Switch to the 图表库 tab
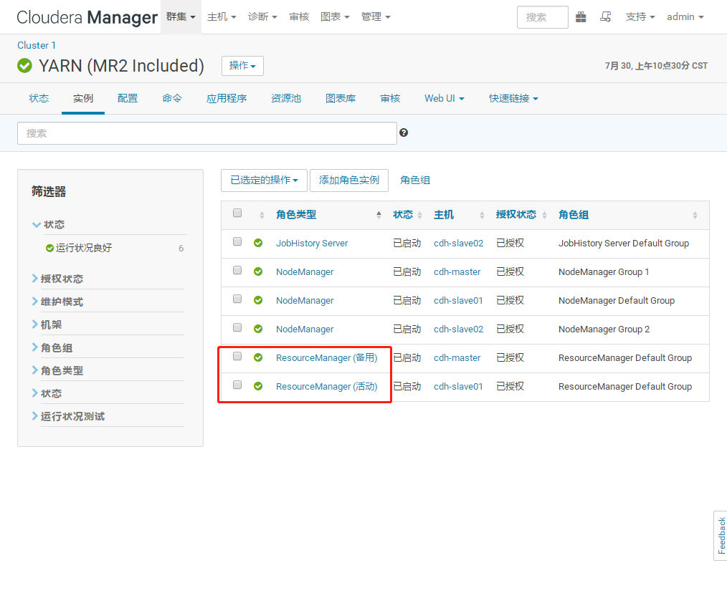Screen dimensions: 727x616 click(341, 99)
